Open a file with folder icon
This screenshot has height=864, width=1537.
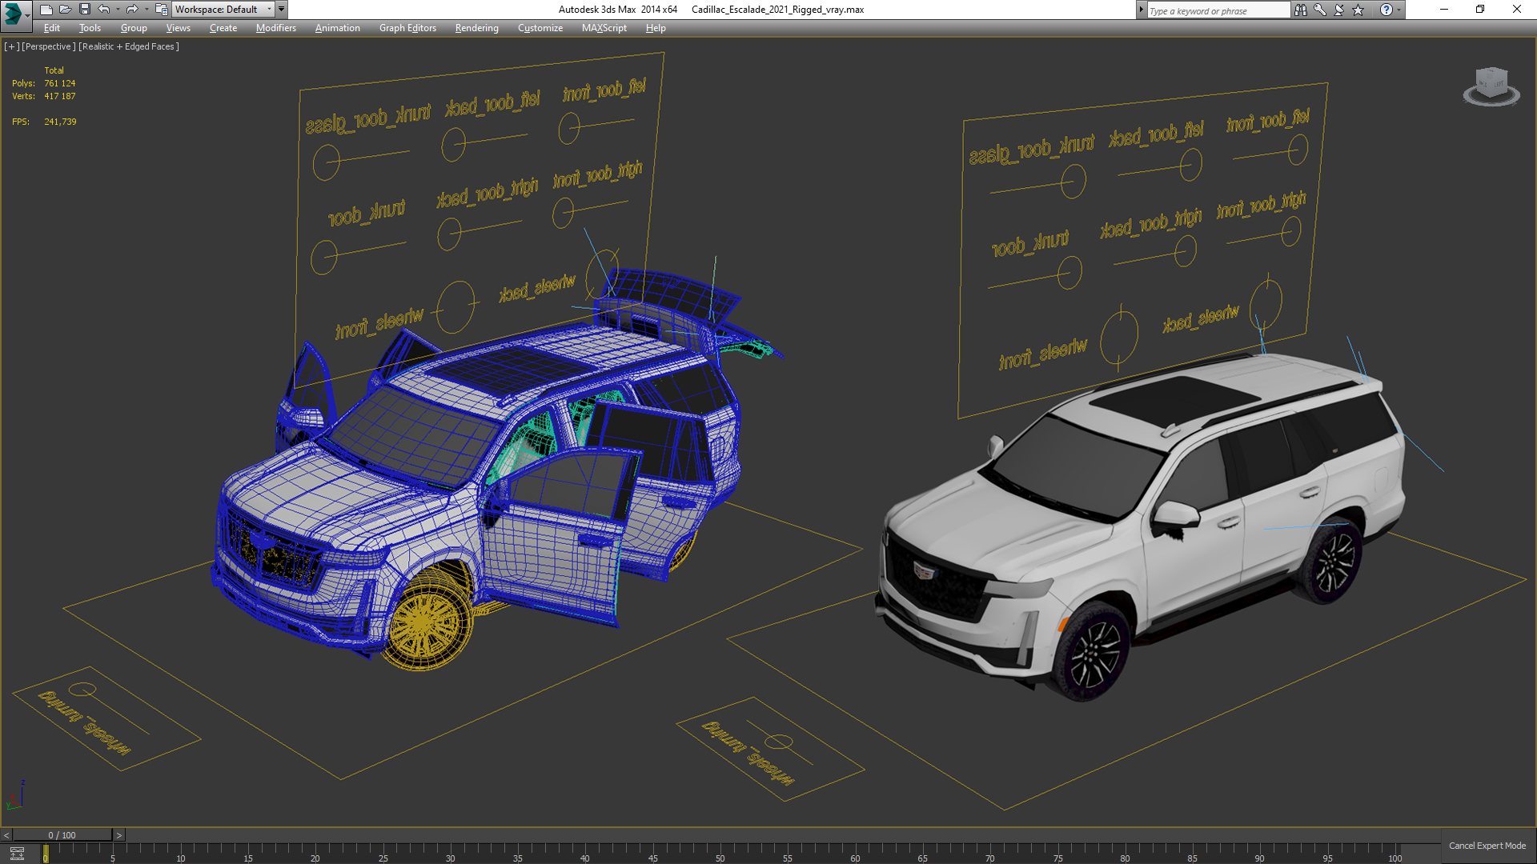click(x=65, y=10)
